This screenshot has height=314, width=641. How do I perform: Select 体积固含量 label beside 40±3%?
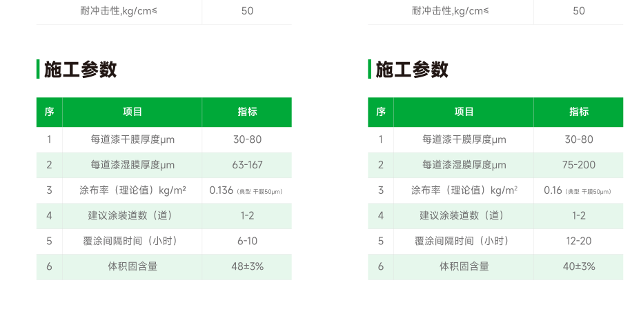pyautogui.click(x=464, y=266)
